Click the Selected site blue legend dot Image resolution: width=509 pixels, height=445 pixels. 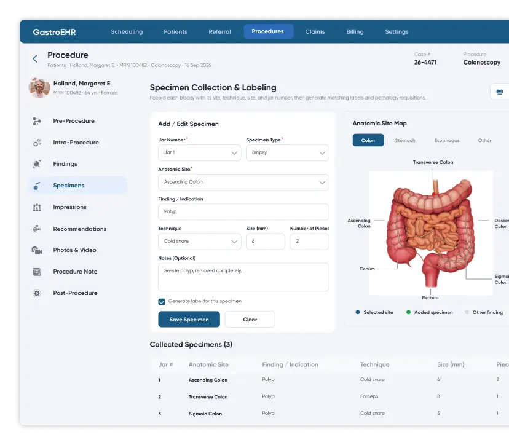pos(358,312)
